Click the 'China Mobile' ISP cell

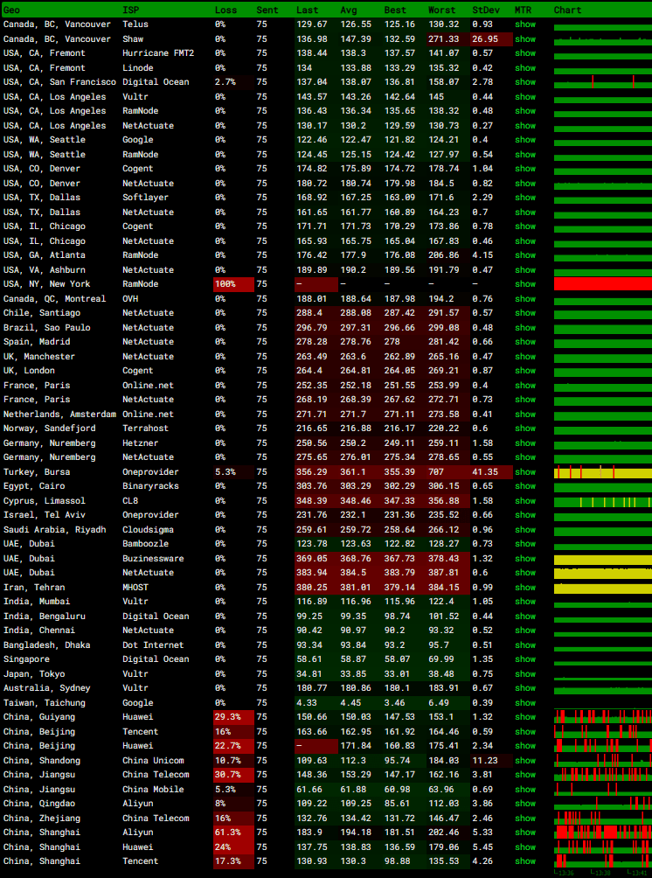pyautogui.click(x=153, y=790)
